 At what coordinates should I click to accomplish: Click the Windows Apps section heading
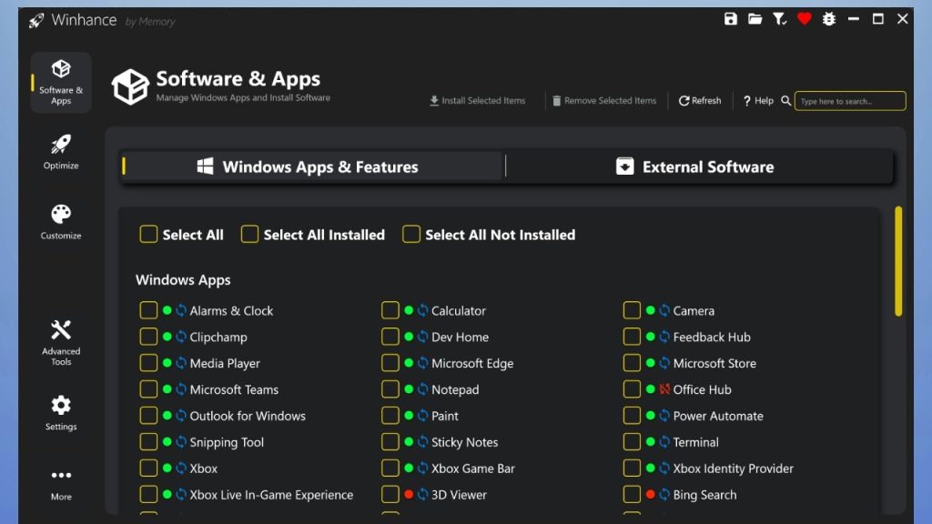(x=183, y=280)
